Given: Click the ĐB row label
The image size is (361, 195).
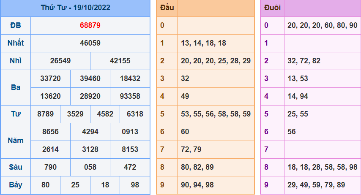Looking at the screenshot, I should point(16,25).
